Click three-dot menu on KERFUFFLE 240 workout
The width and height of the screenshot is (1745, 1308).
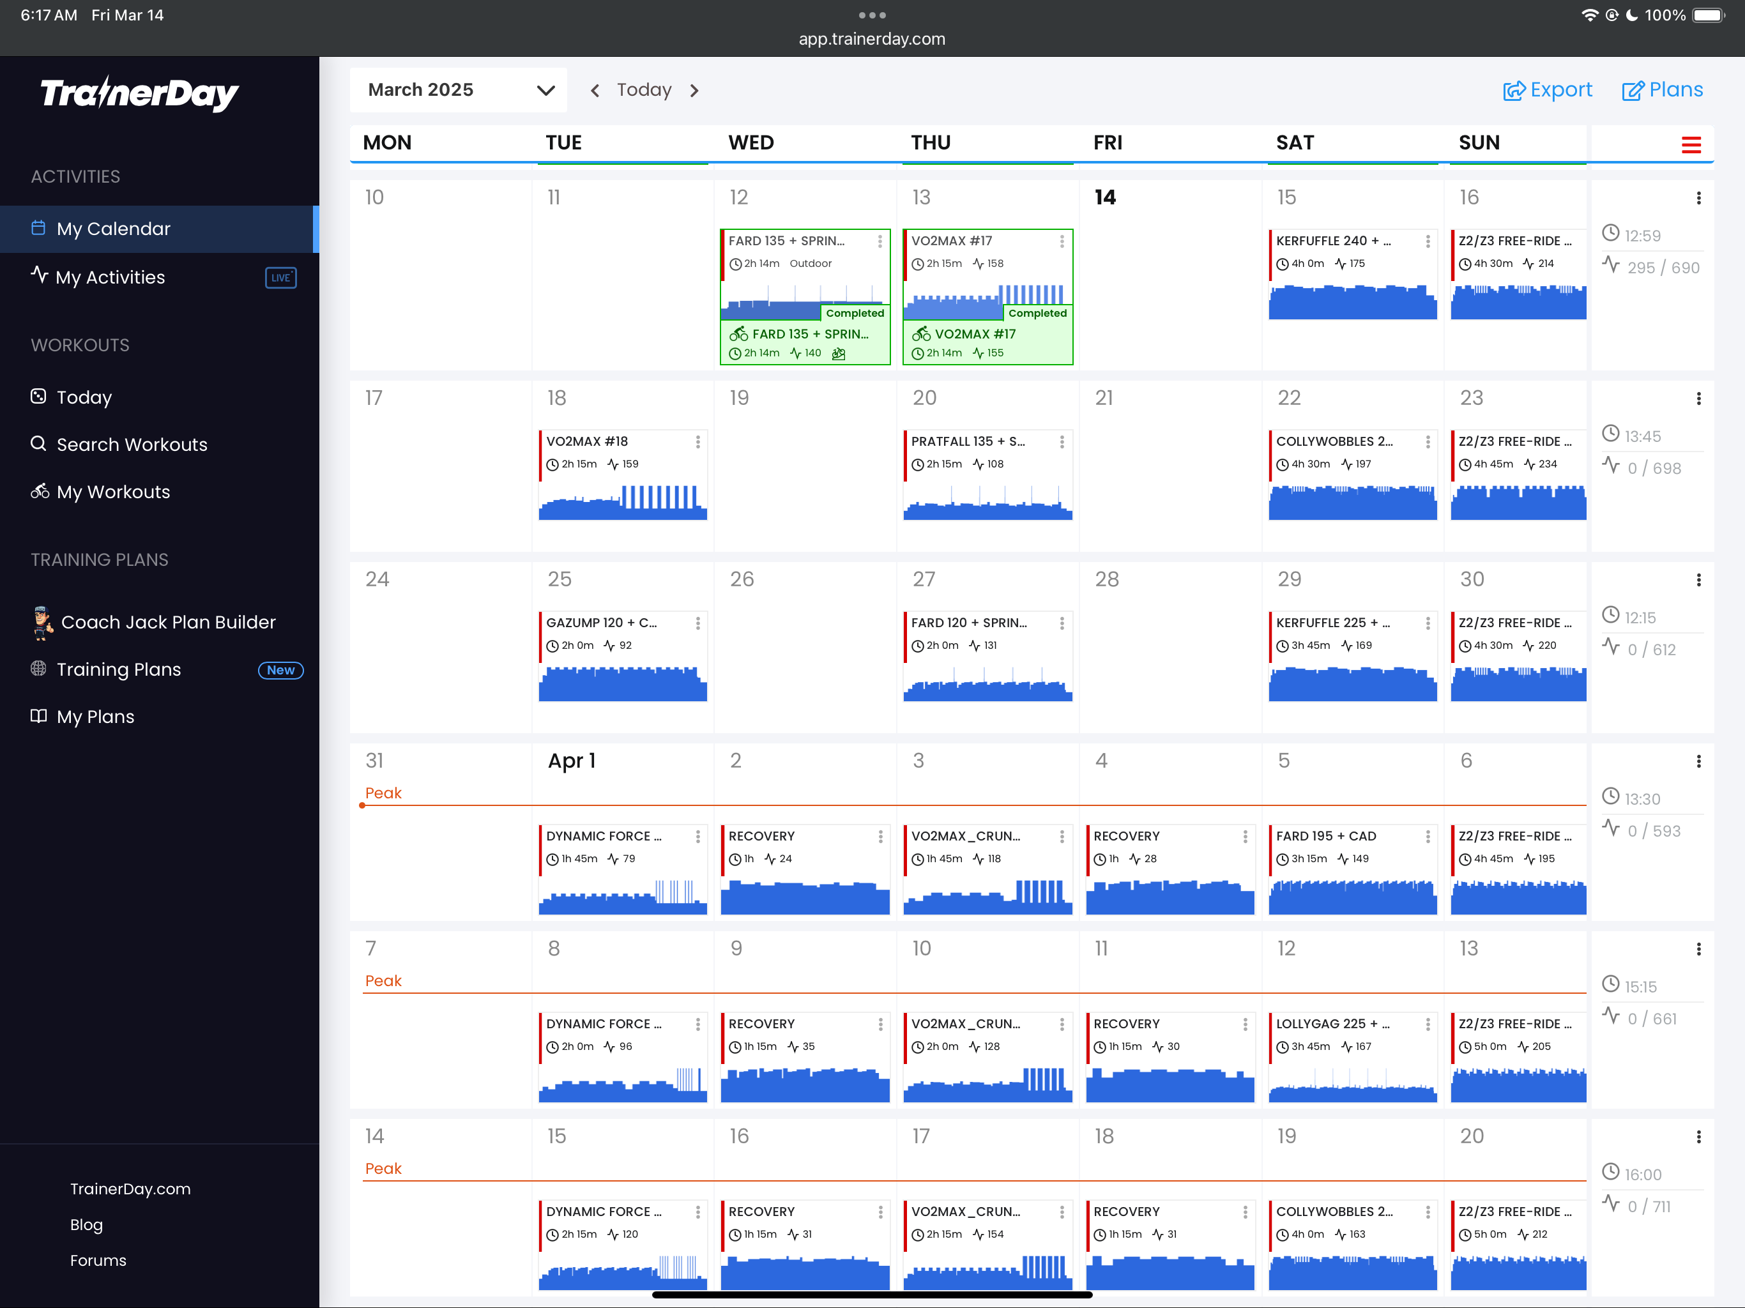tap(1427, 241)
